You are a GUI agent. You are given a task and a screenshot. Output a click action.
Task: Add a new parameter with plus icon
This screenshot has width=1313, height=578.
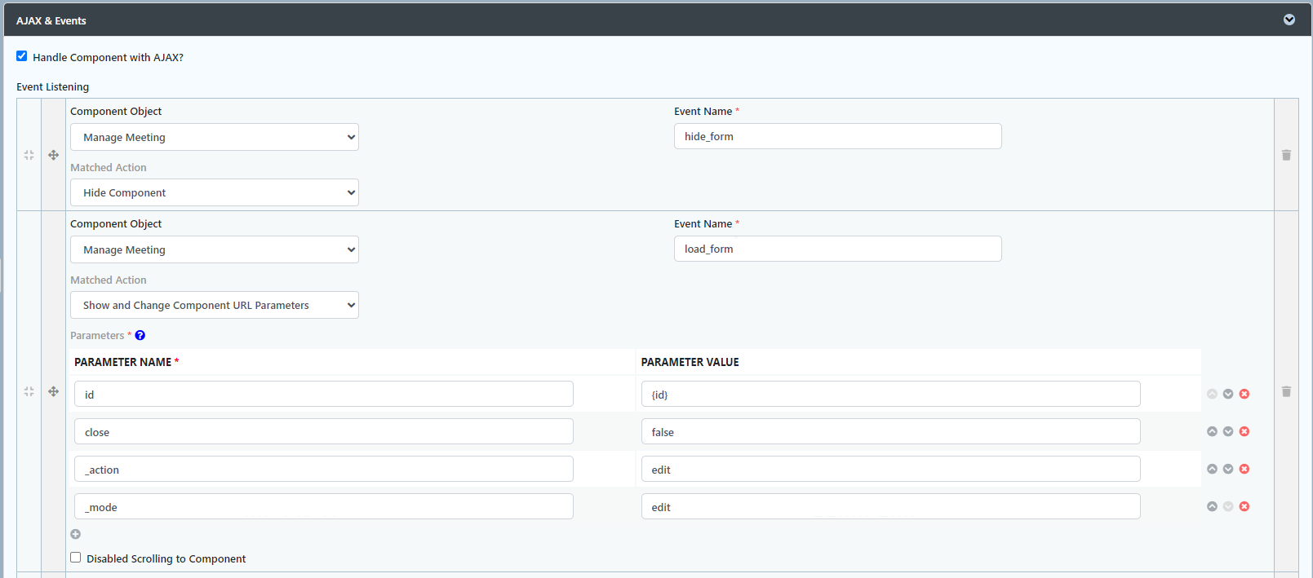76,534
